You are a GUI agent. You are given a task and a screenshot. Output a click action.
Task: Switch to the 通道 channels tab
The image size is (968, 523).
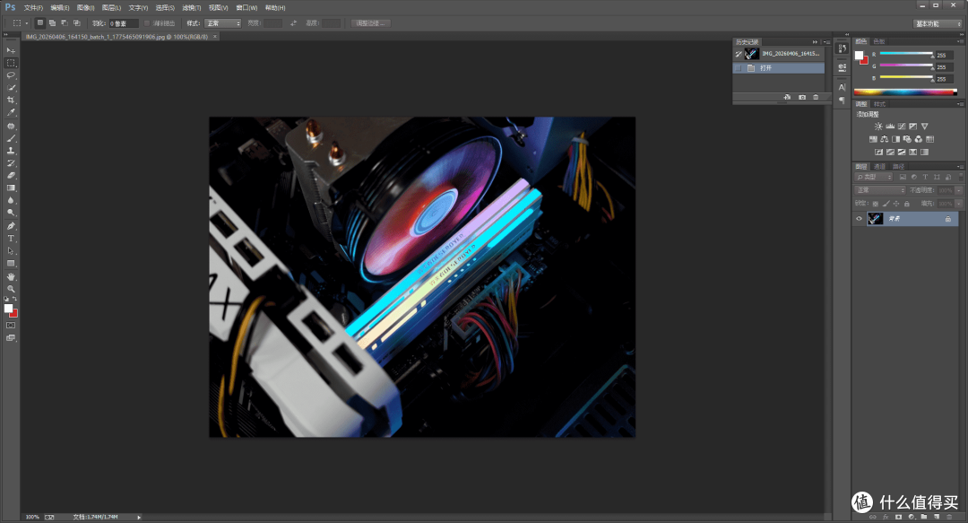click(x=880, y=166)
